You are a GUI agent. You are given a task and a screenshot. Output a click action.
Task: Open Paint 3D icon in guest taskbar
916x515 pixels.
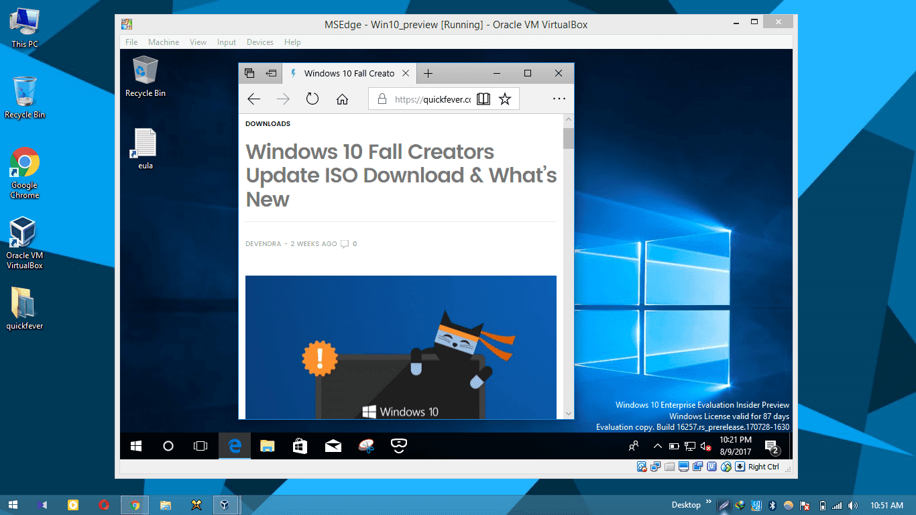(x=366, y=446)
